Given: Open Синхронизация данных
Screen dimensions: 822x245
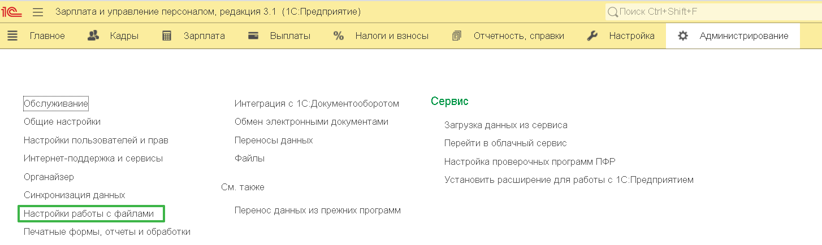Looking at the screenshot, I should point(75,195).
